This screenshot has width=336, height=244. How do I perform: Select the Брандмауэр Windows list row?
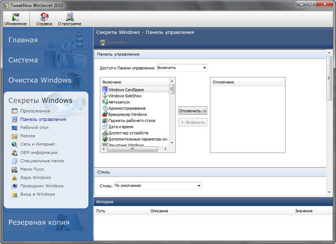pyautogui.click(x=135, y=114)
